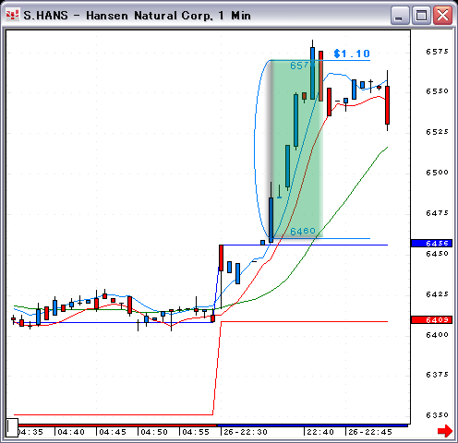Close the Hansen Natural Corp chart window
Screen dimensions: 458x443
pos(442,16)
